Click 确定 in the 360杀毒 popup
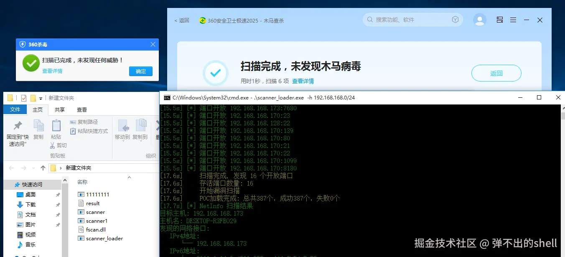 pyautogui.click(x=141, y=71)
